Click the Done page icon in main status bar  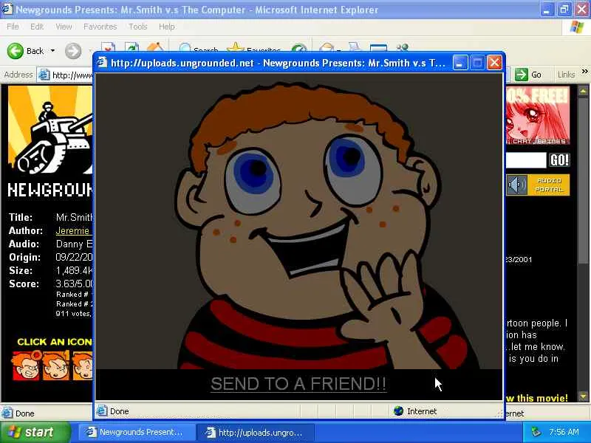click(x=7, y=413)
